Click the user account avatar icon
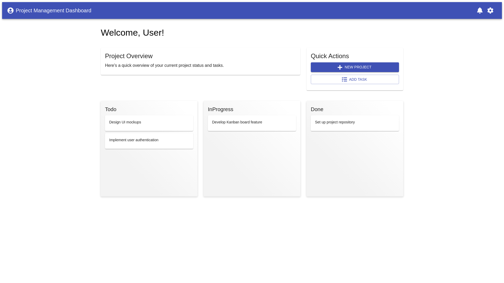The image size is (504, 283). click(10, 10)
